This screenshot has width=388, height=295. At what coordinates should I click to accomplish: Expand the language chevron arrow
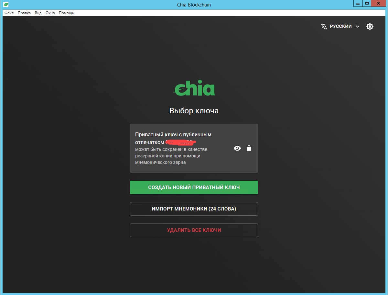[357, 27]
